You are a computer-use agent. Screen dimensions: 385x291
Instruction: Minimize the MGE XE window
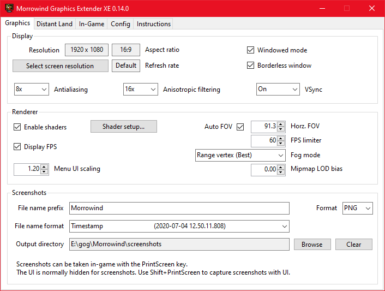click(x=322, y=8)
